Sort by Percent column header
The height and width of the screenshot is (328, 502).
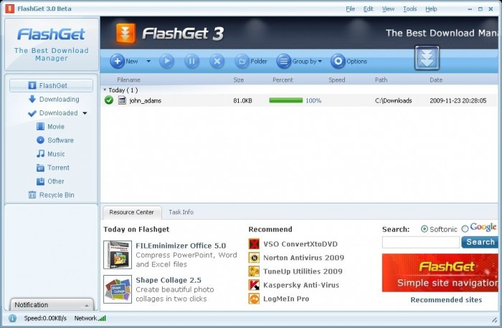[283, 80]
